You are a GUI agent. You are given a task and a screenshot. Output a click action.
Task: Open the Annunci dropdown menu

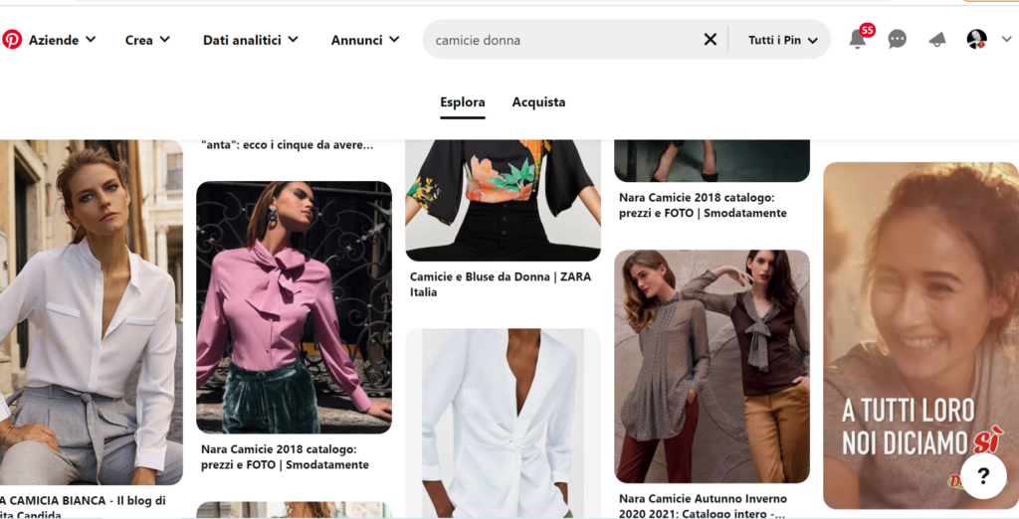(365, 40)
